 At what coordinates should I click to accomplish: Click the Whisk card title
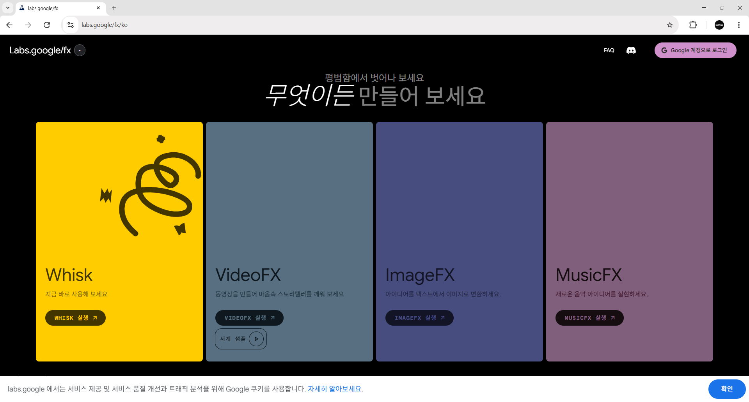point(69,275)
